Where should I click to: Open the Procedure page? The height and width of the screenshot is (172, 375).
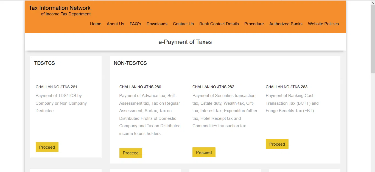point(254,24)
